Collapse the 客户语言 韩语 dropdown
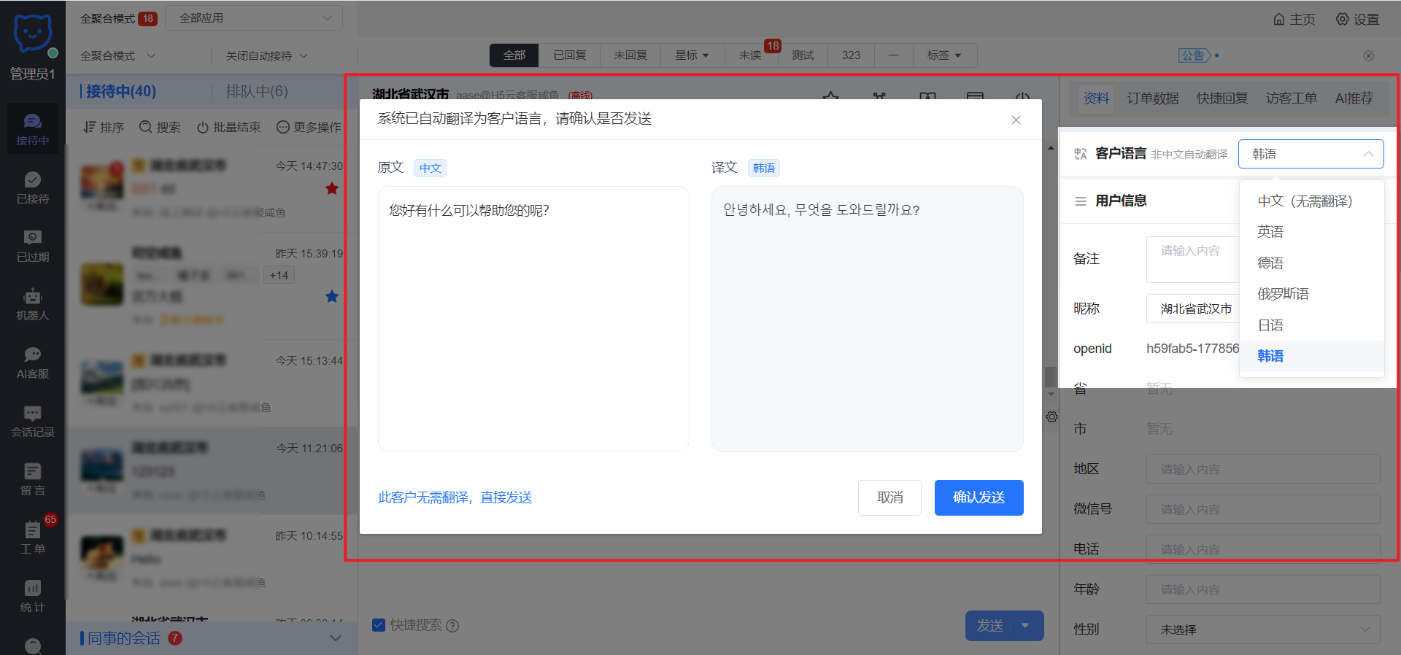This screenshot has width=1401, height=655. coord(1311,154)
